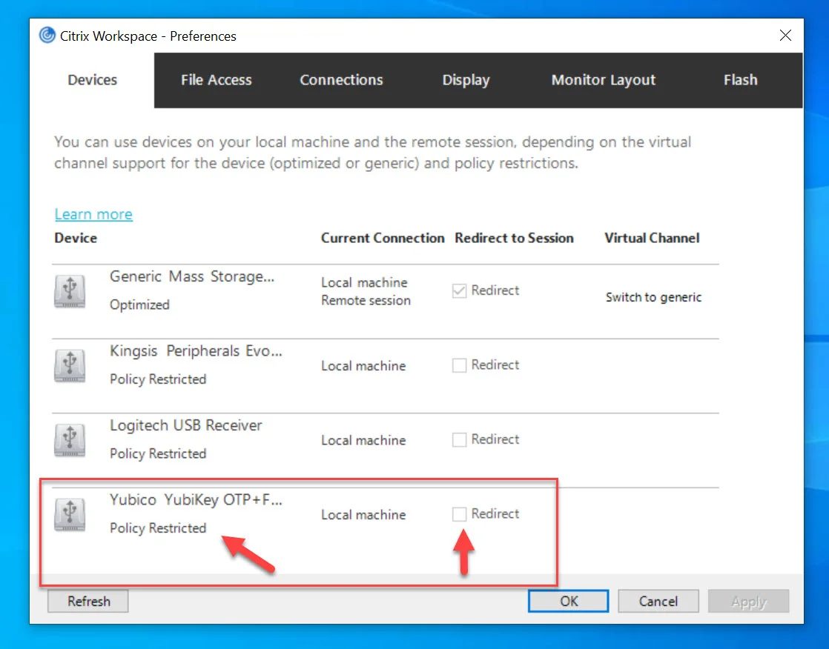The width and height of the screenshot is (829, 649).
Task: Select the Kingsis Peripherals Evo device name
Action: [196, 351]
